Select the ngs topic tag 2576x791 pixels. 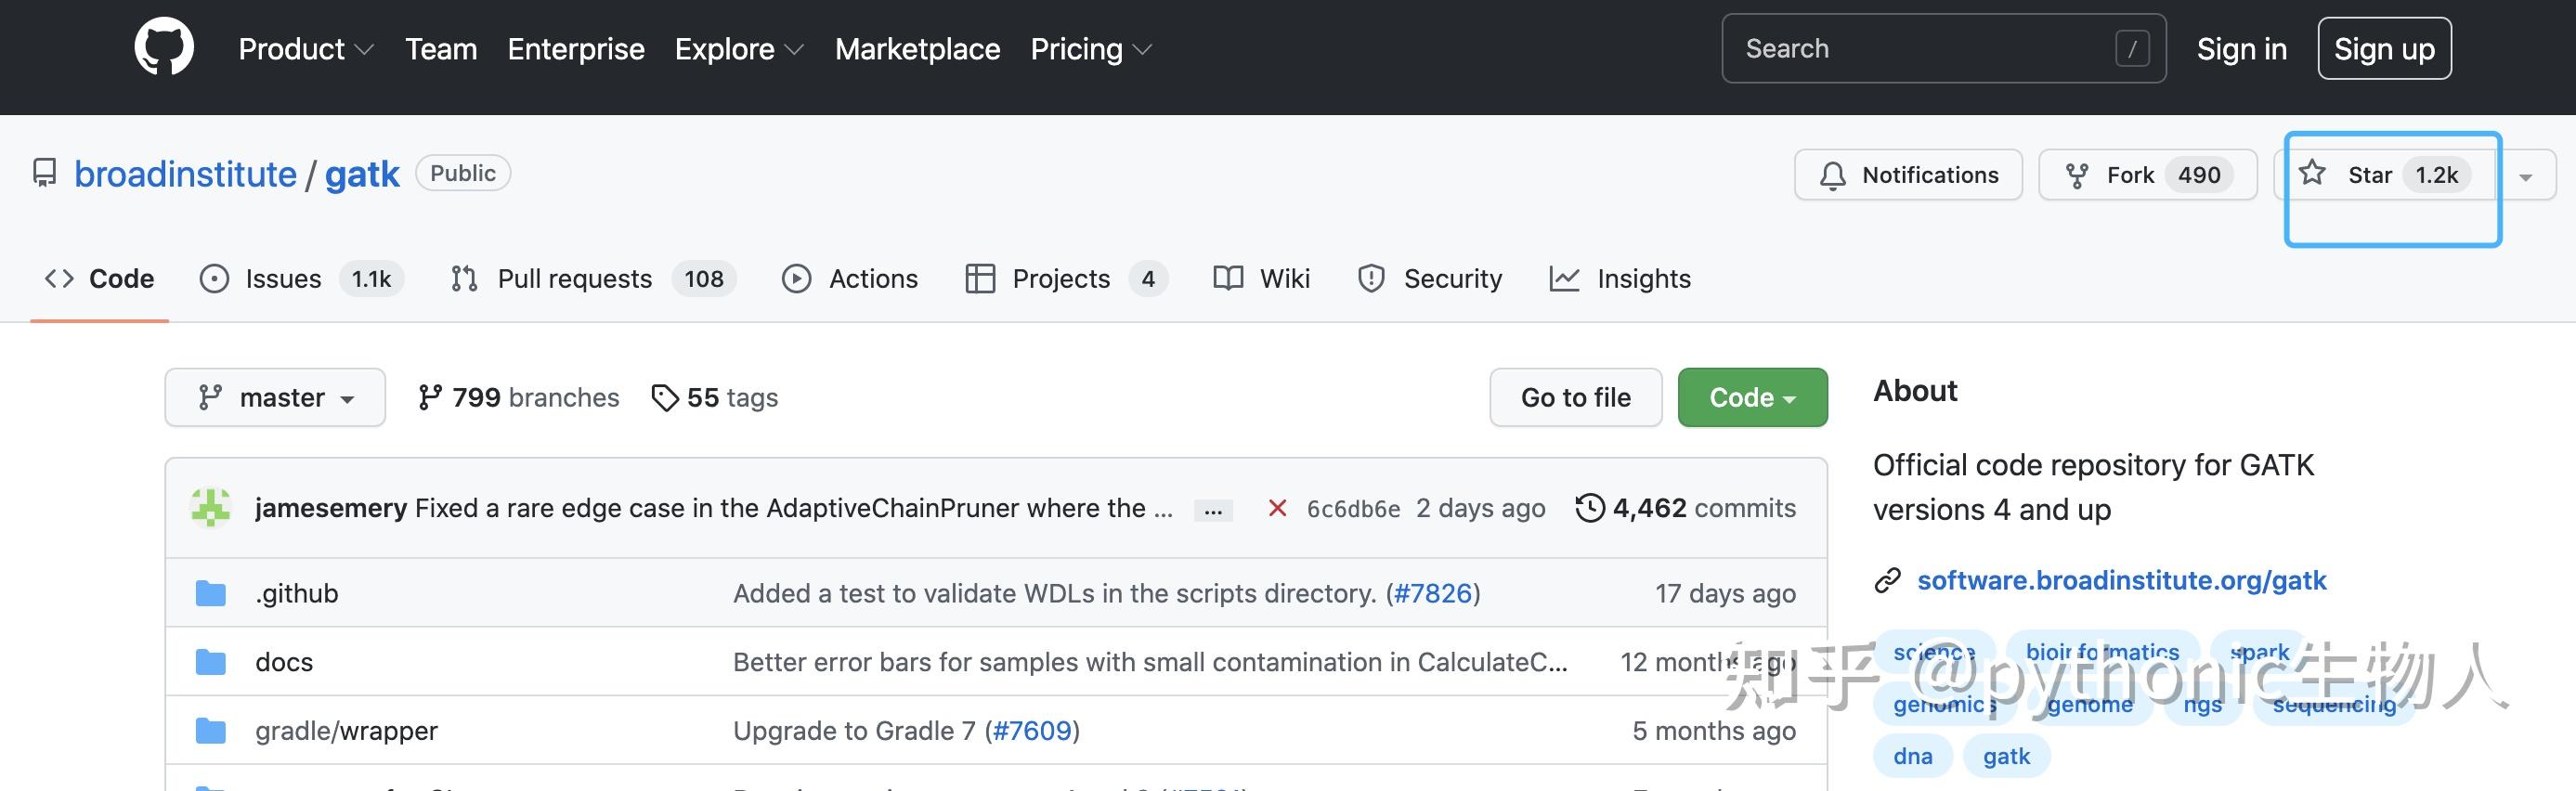[2202, 704]
